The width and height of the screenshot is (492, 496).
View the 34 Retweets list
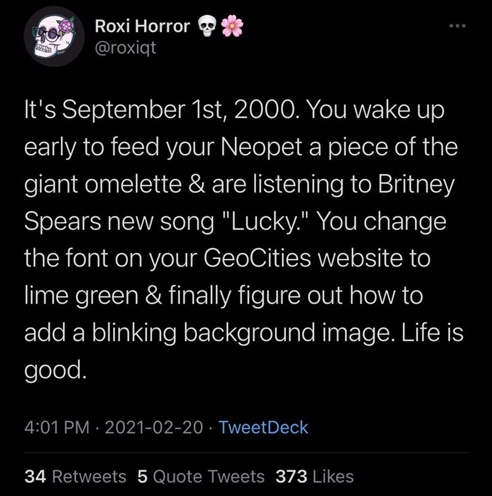(75, 476)
